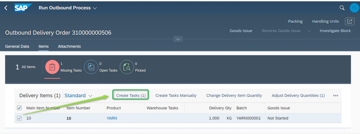
Task: Click the Not Started status cell
Action: pyautogui.click(x=278, y=118)
